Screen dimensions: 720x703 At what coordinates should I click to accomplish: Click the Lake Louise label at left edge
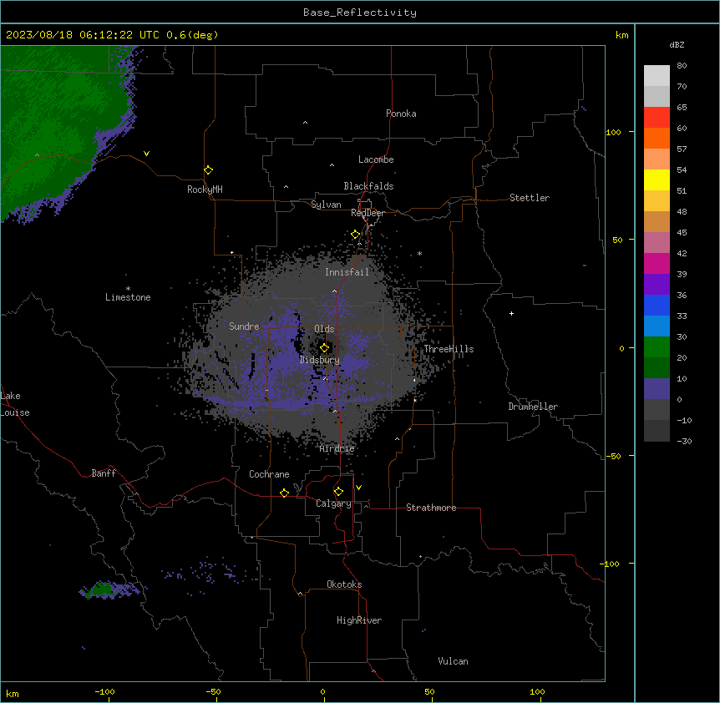coord(15,404)
